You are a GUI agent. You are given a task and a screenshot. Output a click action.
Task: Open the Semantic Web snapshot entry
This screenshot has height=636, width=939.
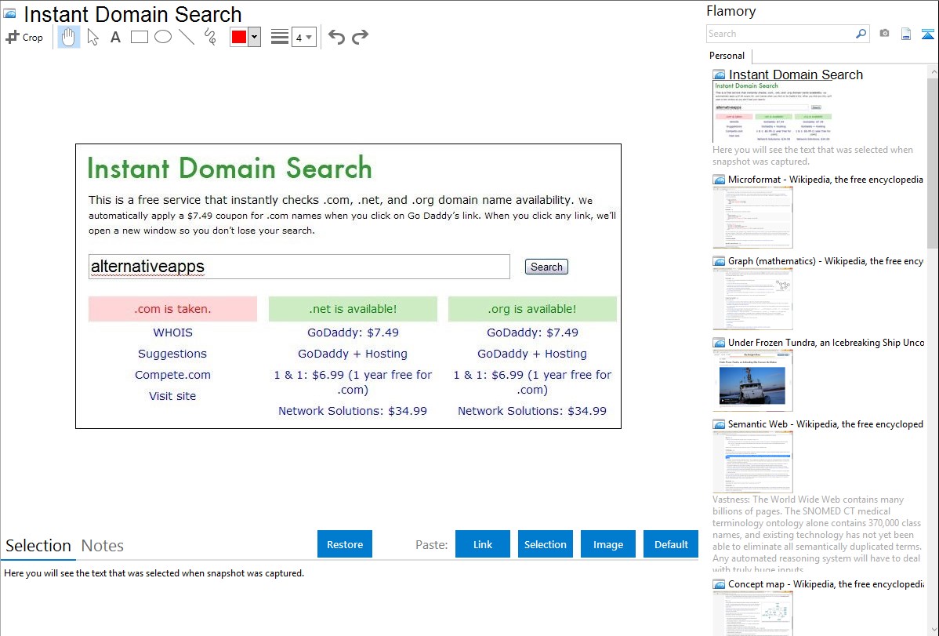[825, 423]
